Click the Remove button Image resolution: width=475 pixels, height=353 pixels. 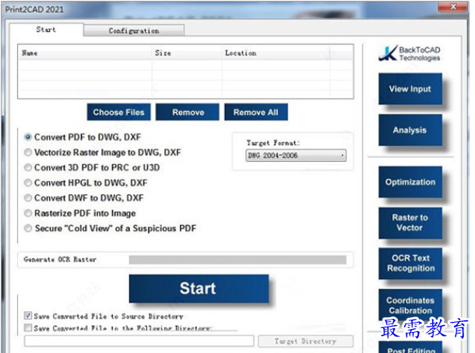click(x=188, y=112)
